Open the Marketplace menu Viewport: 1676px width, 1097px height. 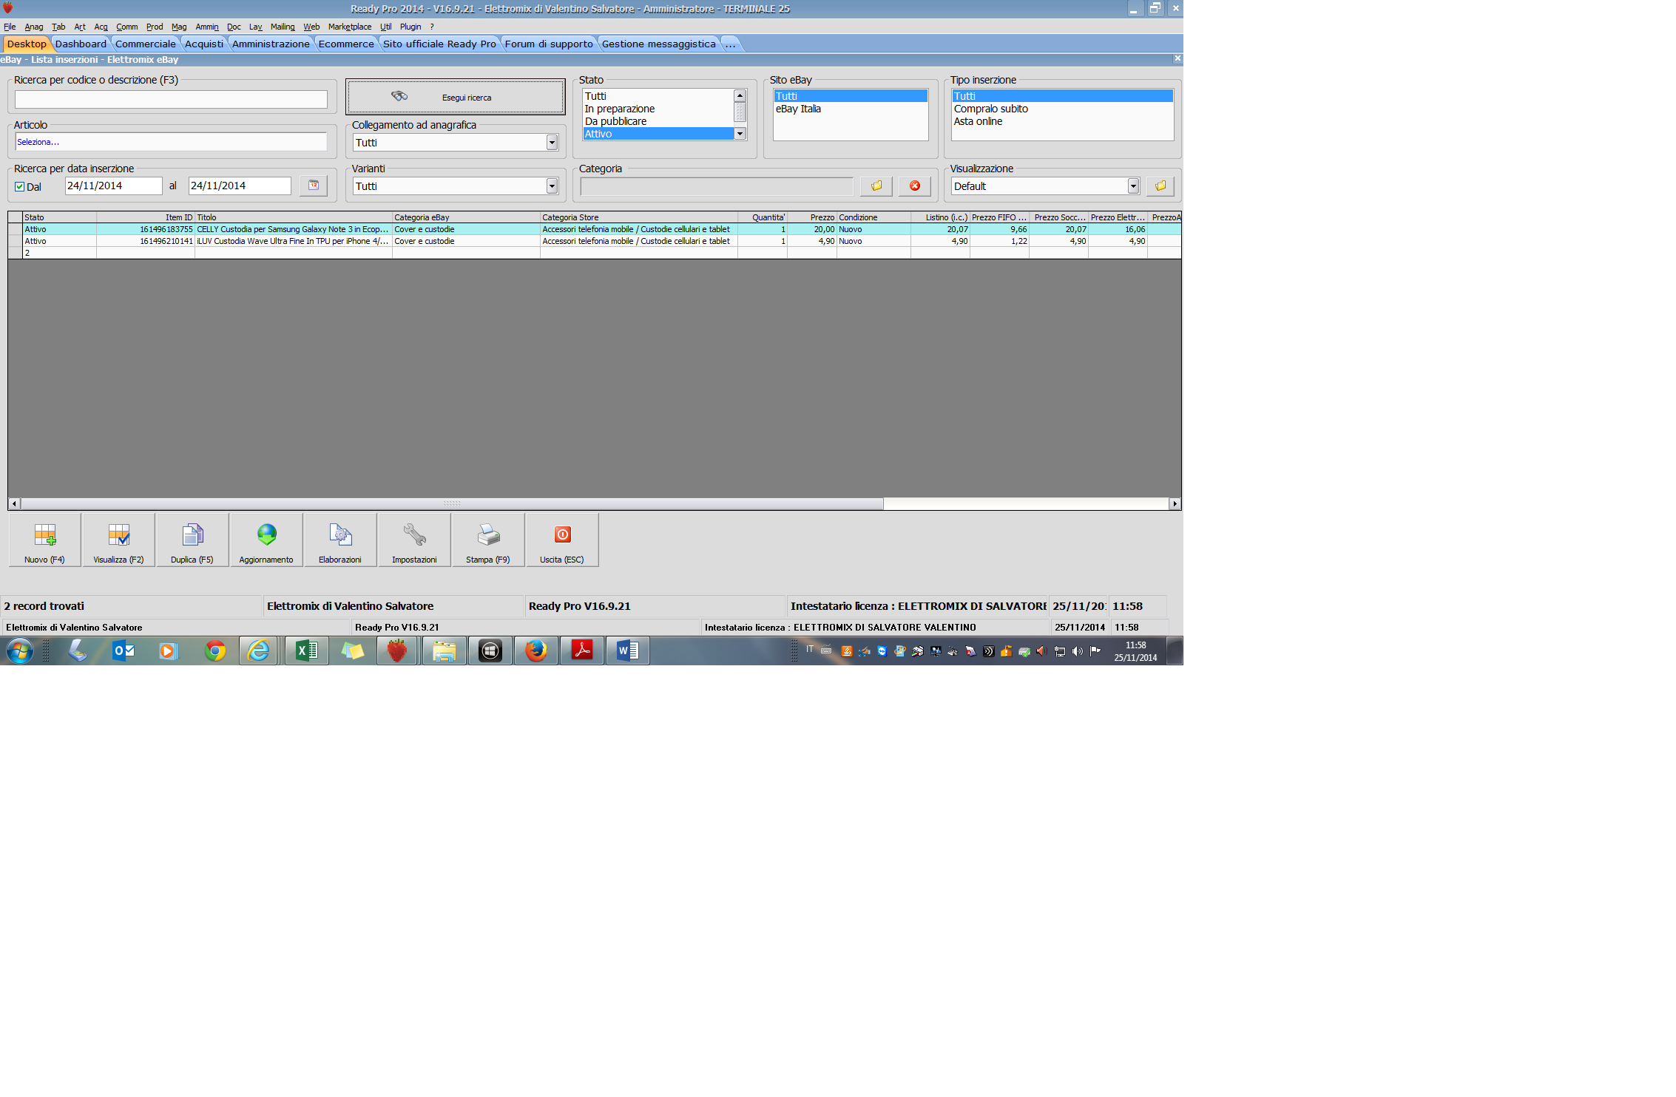tap(349, 27)
